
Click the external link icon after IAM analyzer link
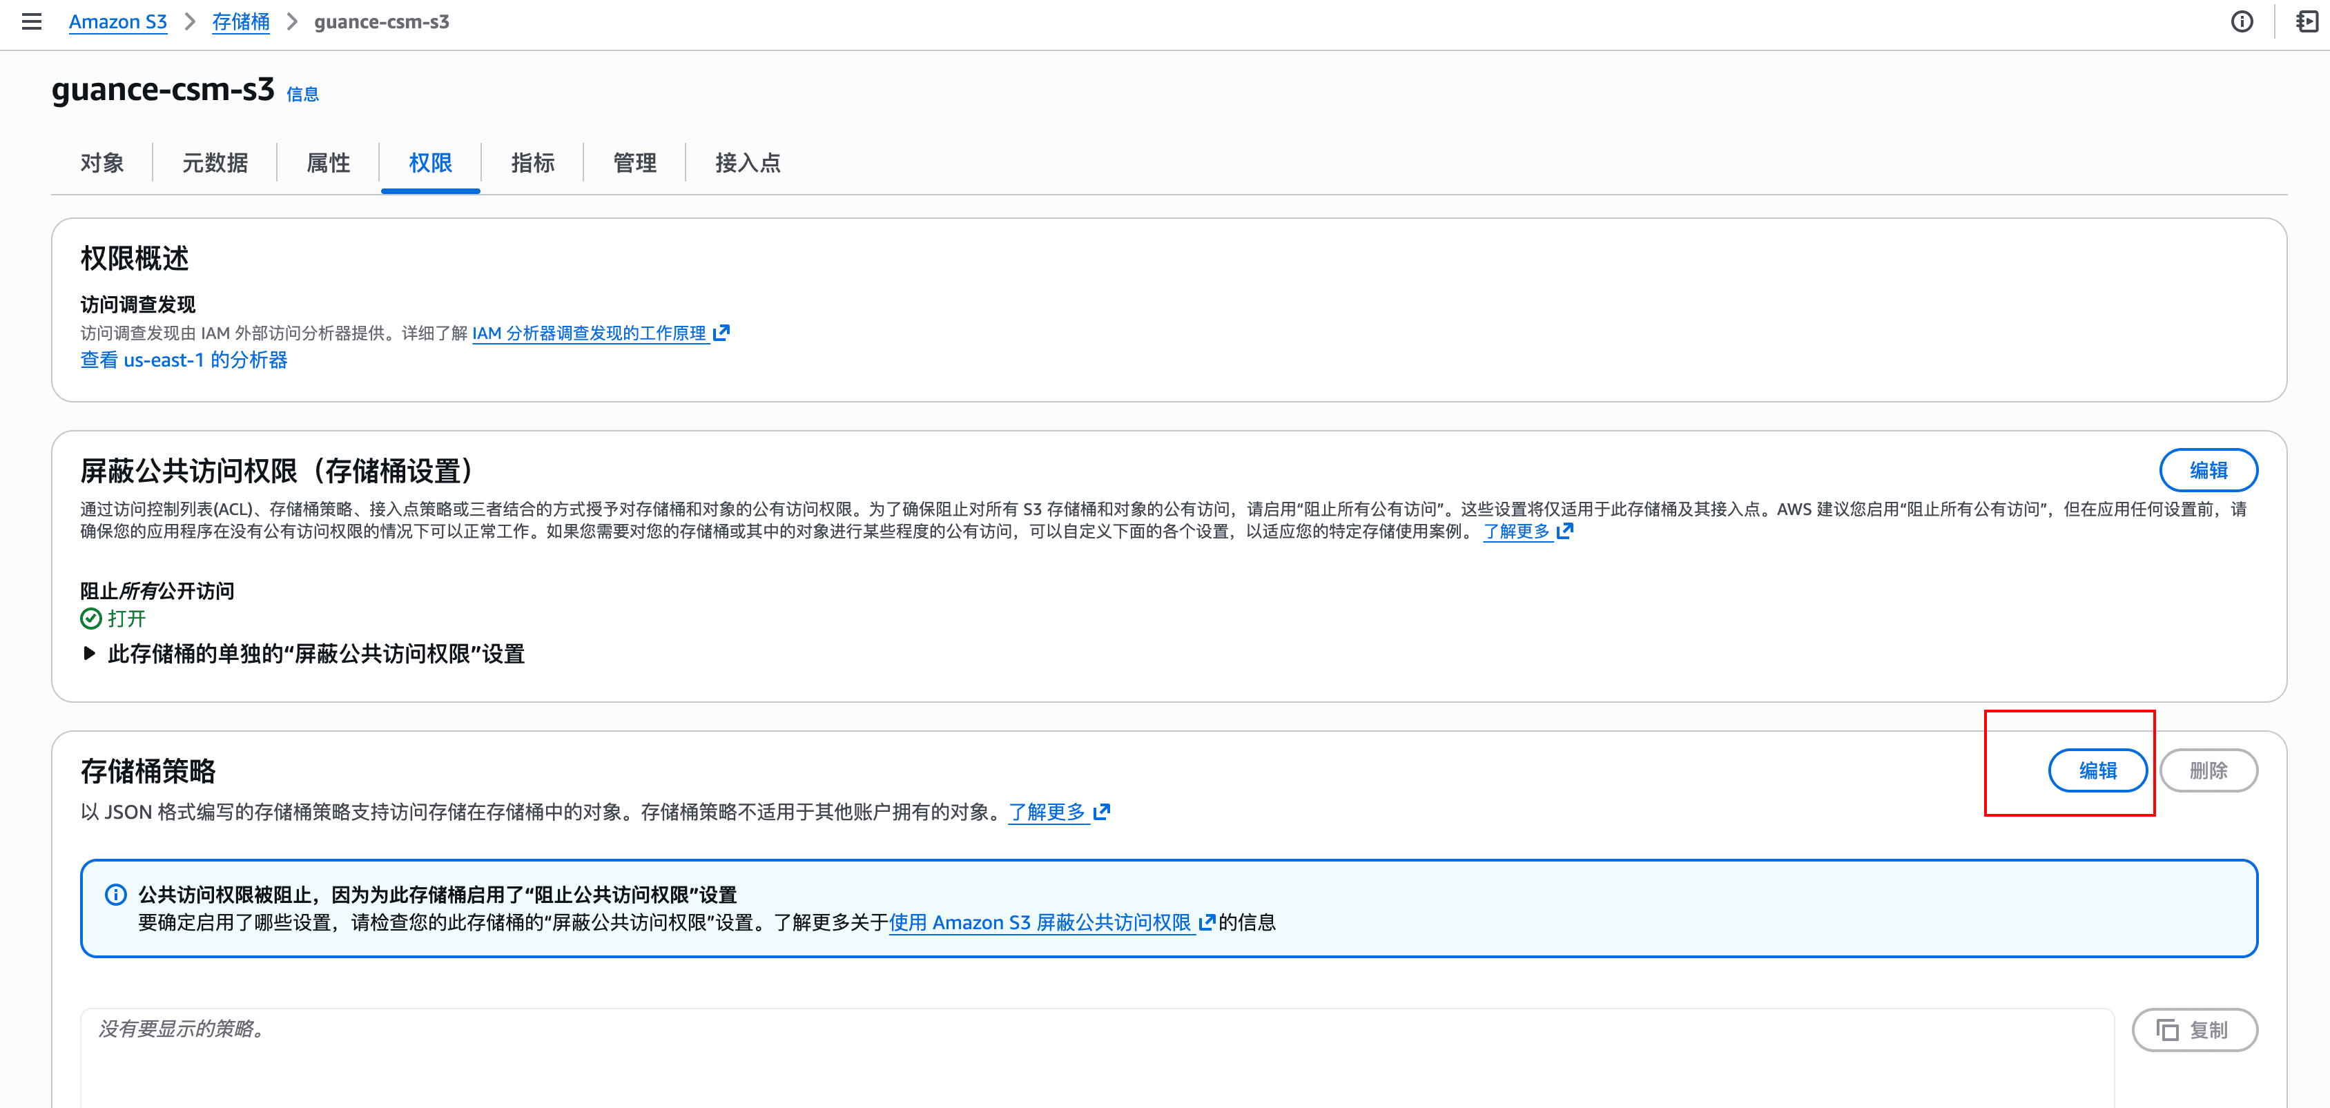pos(721,333)
